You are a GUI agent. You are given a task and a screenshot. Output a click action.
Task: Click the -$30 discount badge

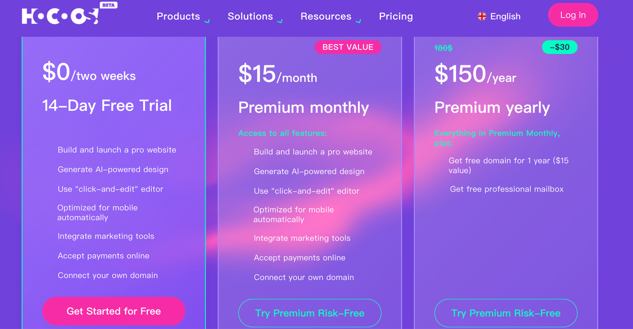(559, 47)
